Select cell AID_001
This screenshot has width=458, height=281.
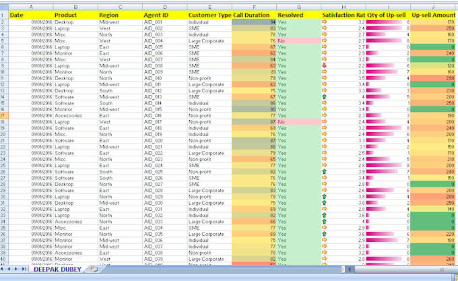click(x=165, y=22)
